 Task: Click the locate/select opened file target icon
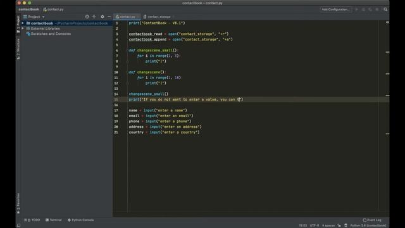pos(87,17)
